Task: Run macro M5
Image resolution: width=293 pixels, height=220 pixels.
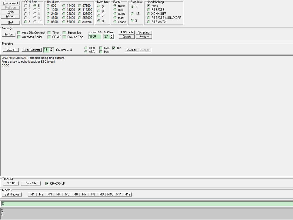Action: (x=67, y=194)
